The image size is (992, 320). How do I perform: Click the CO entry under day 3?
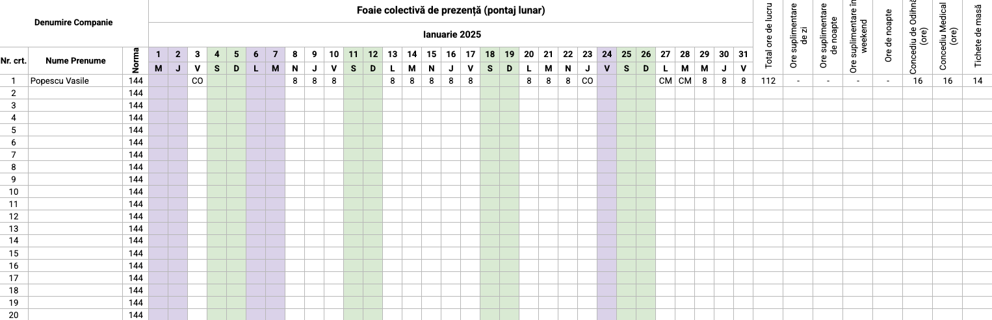pos(197,81)
